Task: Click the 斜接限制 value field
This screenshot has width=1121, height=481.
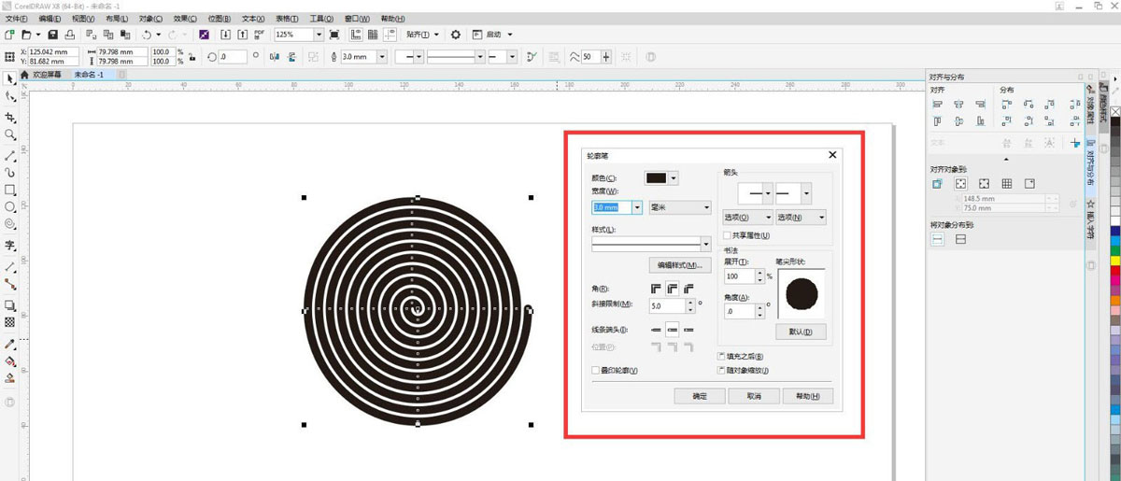Action: click(x=667, y=305)
